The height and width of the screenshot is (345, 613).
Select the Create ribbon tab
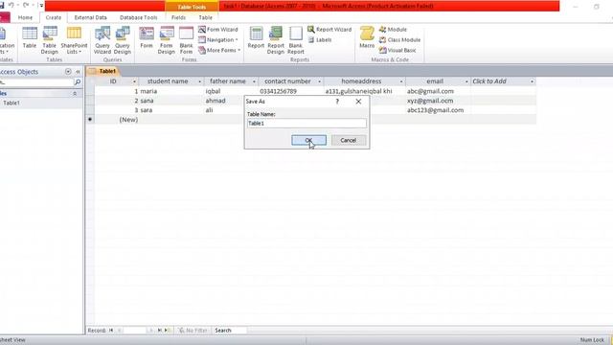coord(54,17)
